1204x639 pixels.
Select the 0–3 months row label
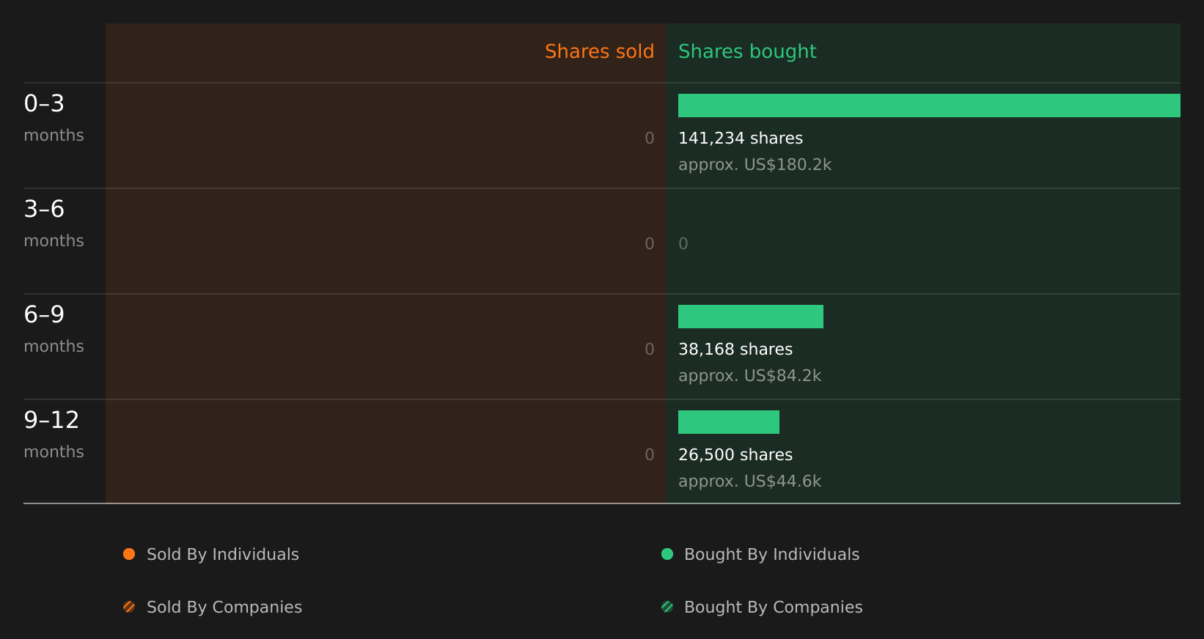pos(54,118)
